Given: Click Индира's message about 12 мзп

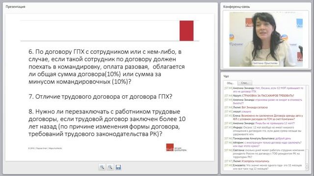Looking at the screenshot, I should click(263, 131).
